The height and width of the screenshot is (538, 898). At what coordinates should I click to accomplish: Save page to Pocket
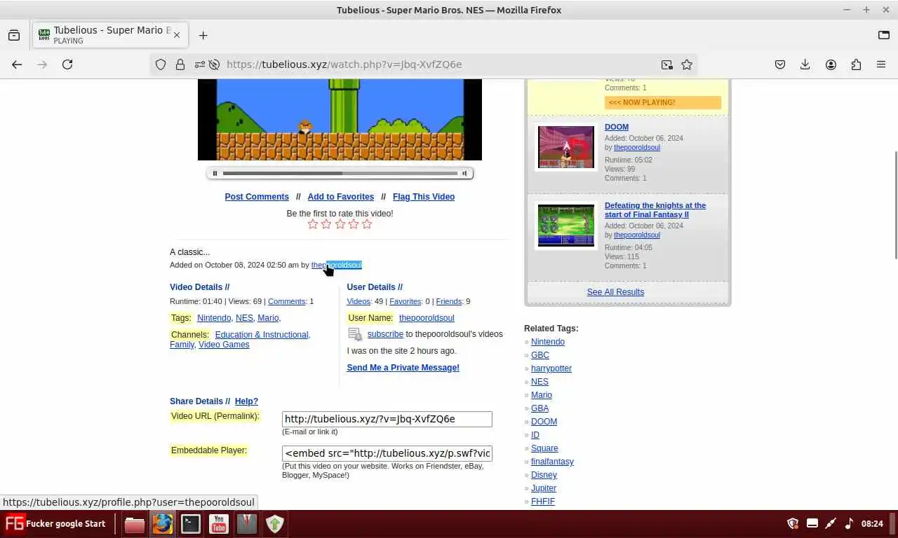pyautogui.click(x=780, y=64)
